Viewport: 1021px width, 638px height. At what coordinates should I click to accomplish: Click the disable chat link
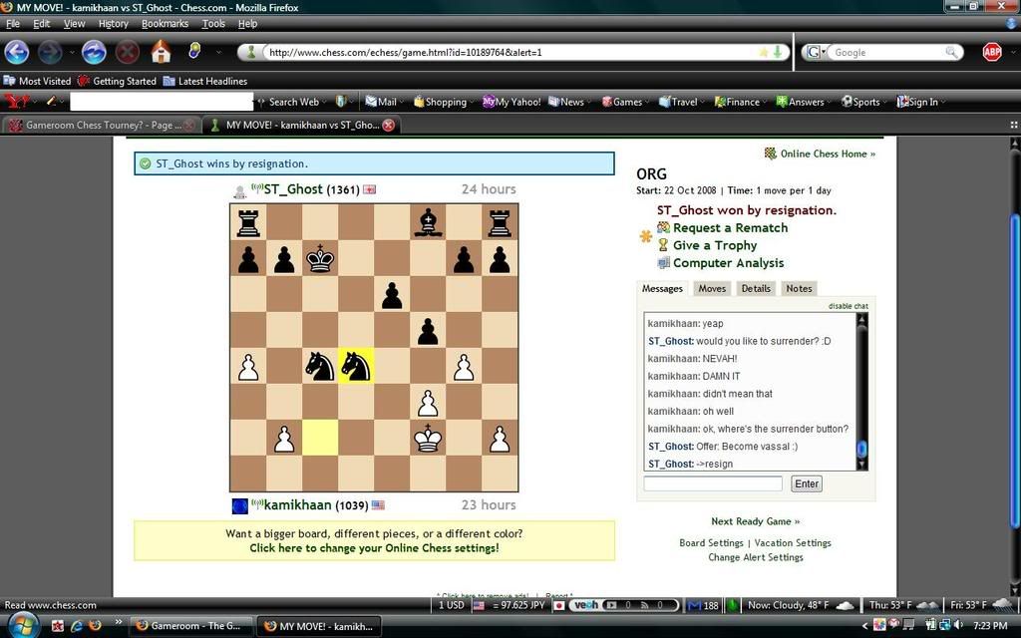pyautogui.click(x=848, y=306)
